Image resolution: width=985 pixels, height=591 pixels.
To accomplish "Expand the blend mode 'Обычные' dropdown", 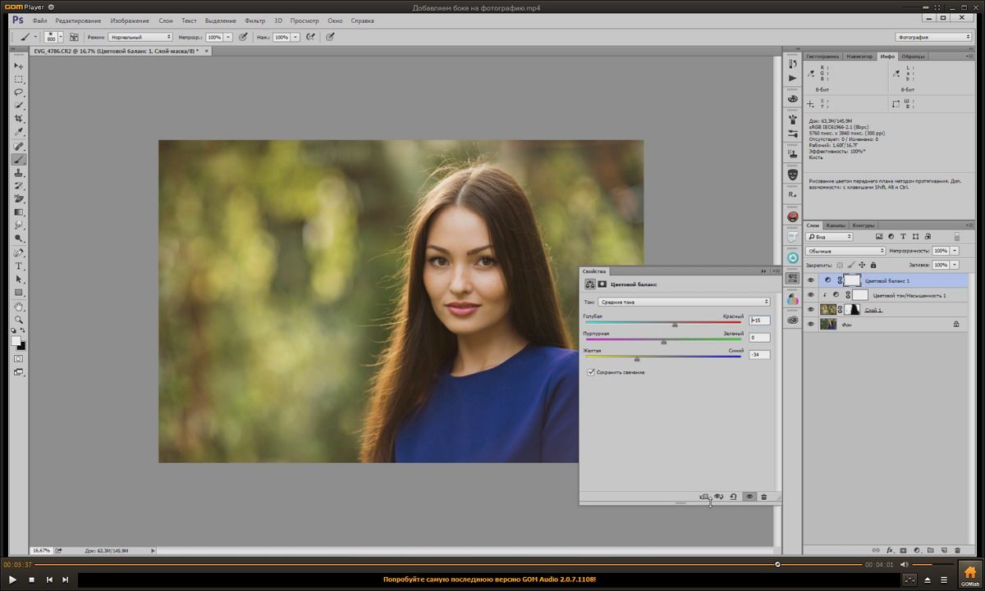I will pyautogui.click(x=845, y=251).
